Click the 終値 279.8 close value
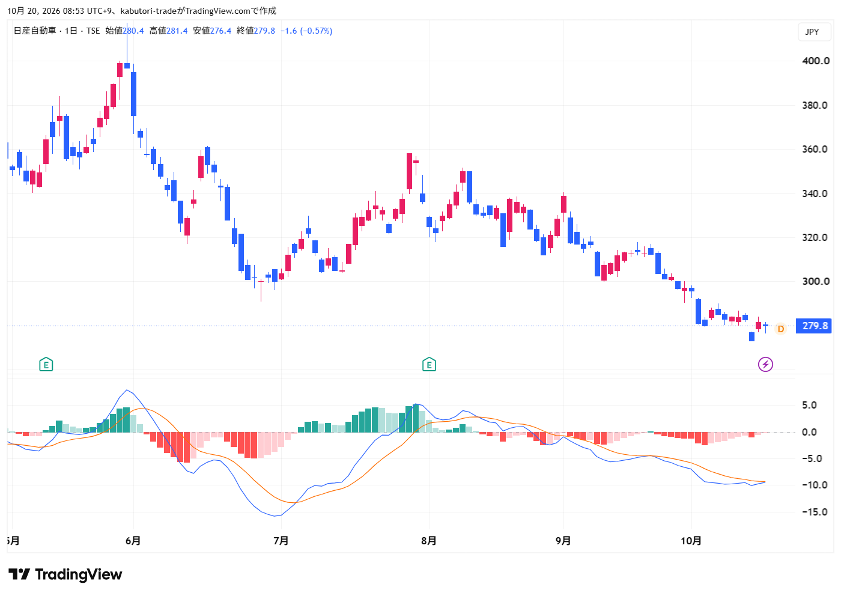Viewport: 841px width, 596px height. click(x=256, y=31)
